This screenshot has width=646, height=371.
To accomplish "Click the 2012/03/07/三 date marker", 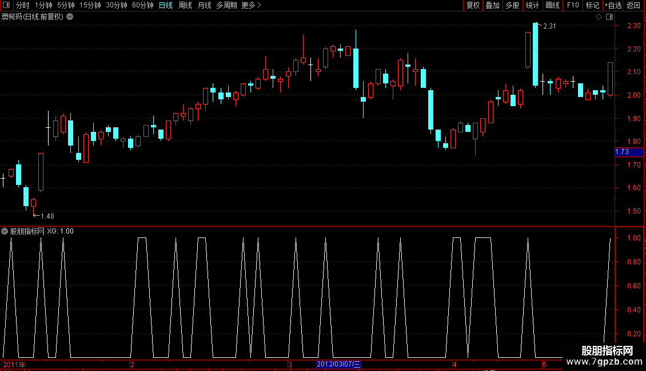I will tap(338, 364).
